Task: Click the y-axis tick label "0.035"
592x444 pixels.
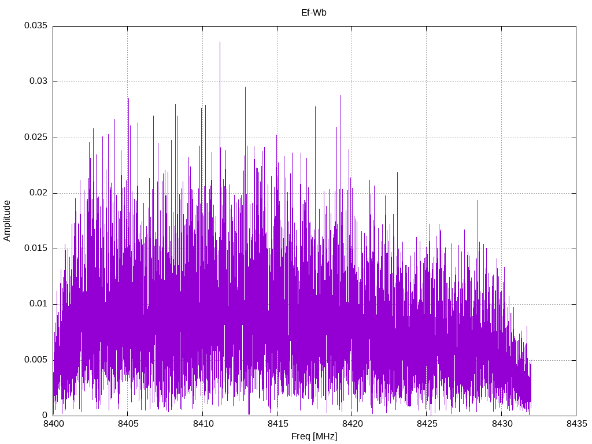Action: 36,25
